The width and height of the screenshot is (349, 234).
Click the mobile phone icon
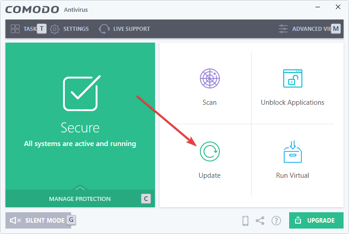click(245, 221)
